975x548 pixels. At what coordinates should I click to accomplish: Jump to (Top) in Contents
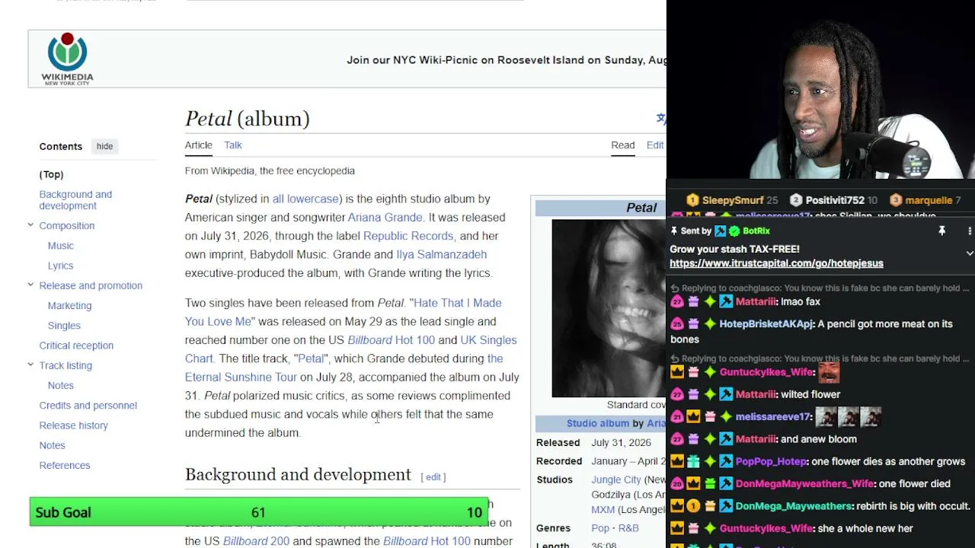(52, 174)
